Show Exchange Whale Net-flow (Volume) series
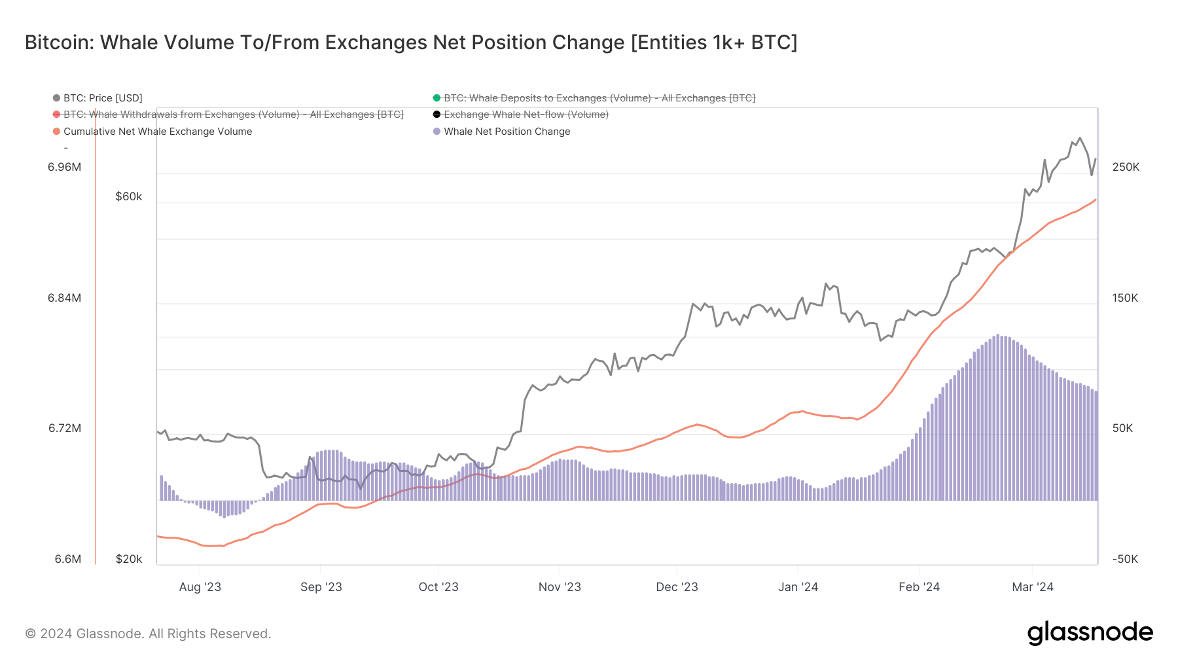The image size is (1178, 663). tap(521, 115)
